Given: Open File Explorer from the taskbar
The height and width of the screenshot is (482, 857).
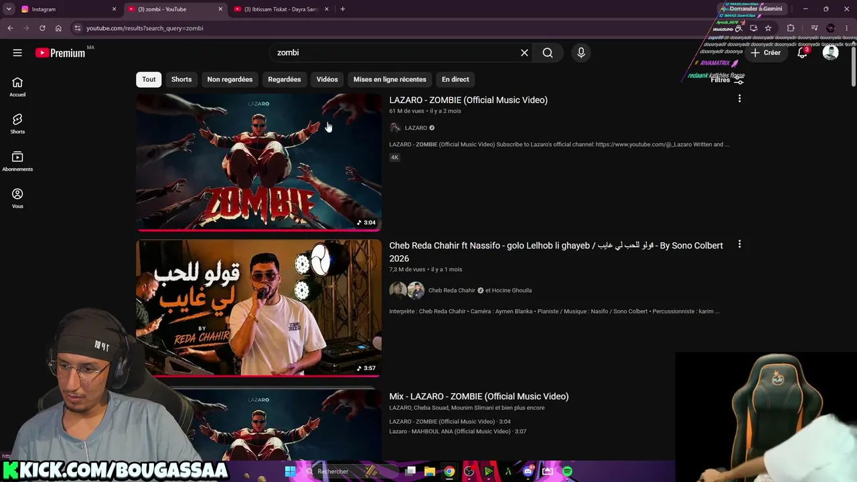Looking at the screenshot, I should point(430,471).
